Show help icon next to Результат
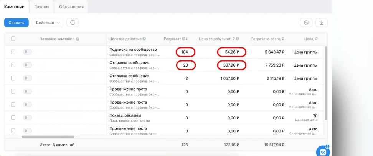This screenshot has width=373, height=156. click(183, 39)
